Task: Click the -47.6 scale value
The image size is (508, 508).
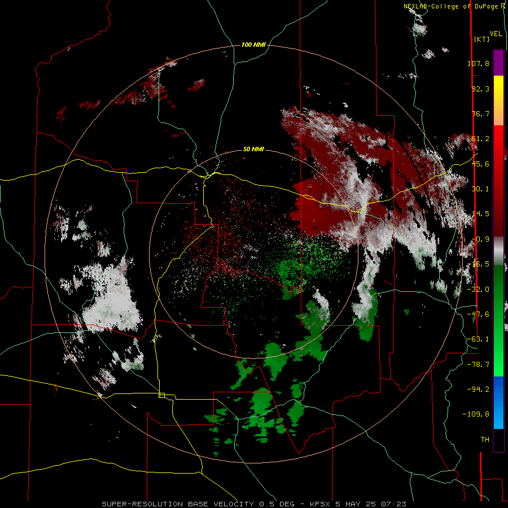Action: (478, 314)
